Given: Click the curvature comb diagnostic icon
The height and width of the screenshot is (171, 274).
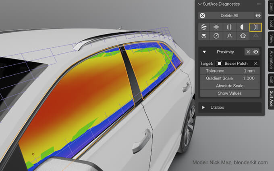Looking at the screenshot, I should point(243,36).
